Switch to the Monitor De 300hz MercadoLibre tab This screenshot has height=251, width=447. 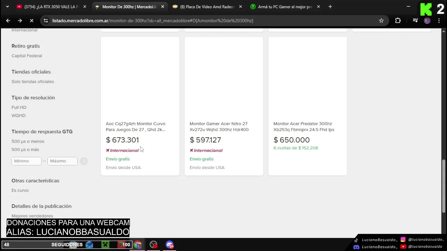pos(130,7)
